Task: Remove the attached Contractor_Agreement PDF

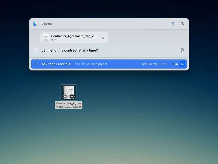Action: 103,38
